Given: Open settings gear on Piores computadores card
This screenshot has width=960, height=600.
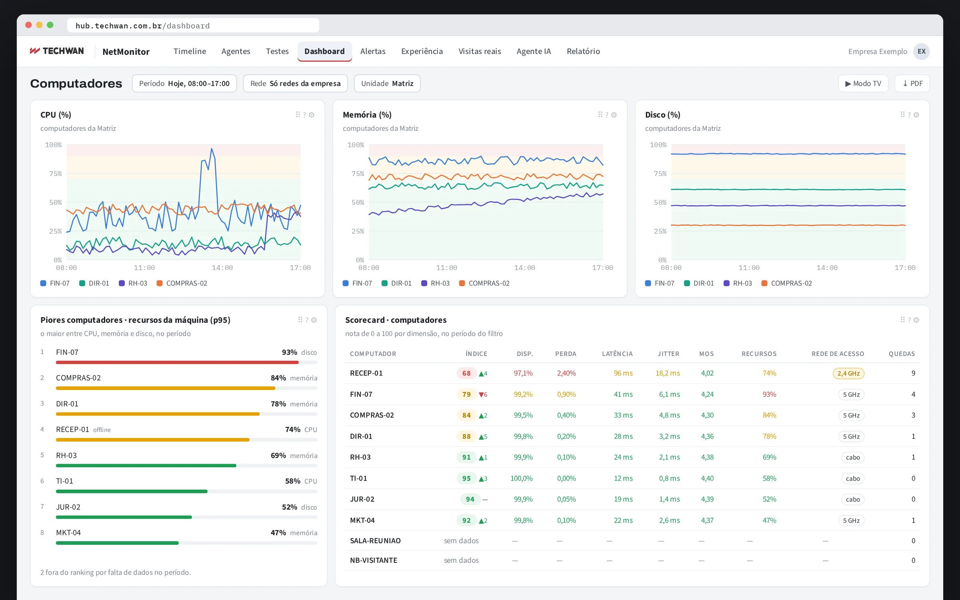Looking at the screenshot, I should (x=314, y=320).
